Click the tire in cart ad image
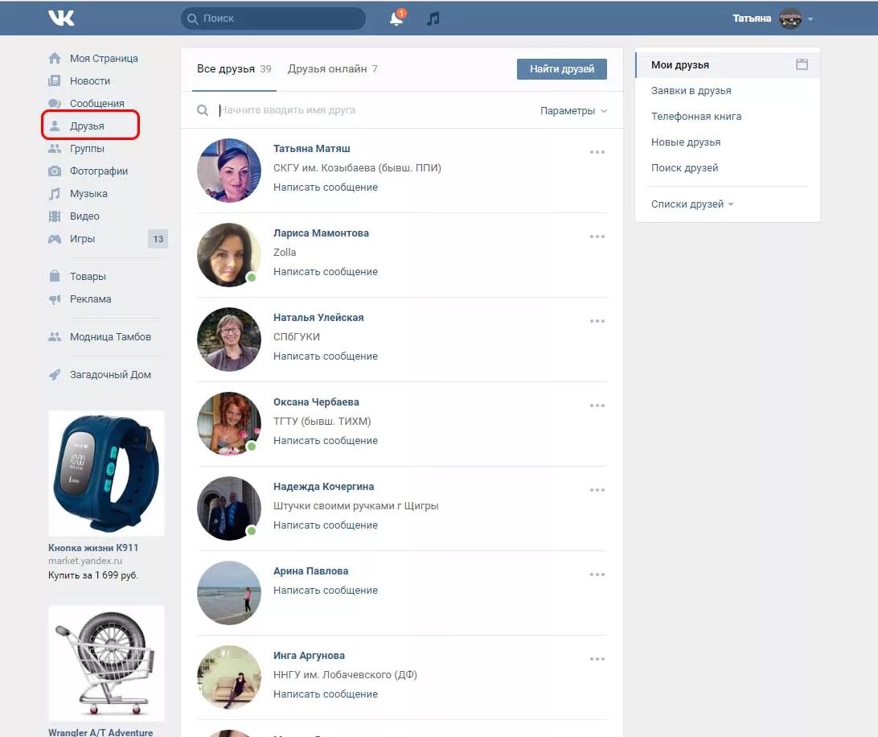878x737 pixels. pyautogui.click(x=106, y=663)
